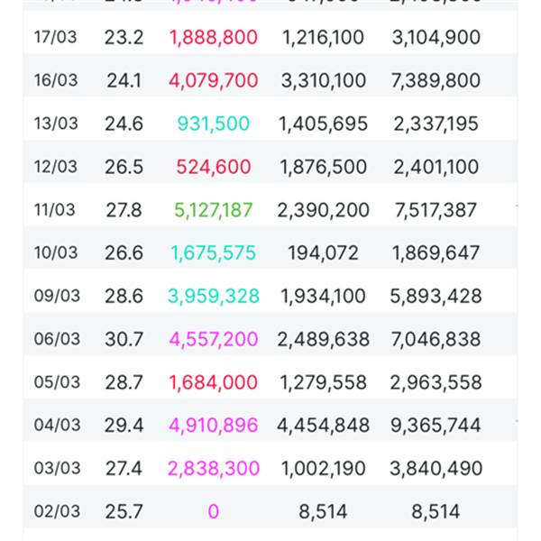The image size is (541, 541).
Task: Select the red value 4,079,700
Action: (213, 80)
